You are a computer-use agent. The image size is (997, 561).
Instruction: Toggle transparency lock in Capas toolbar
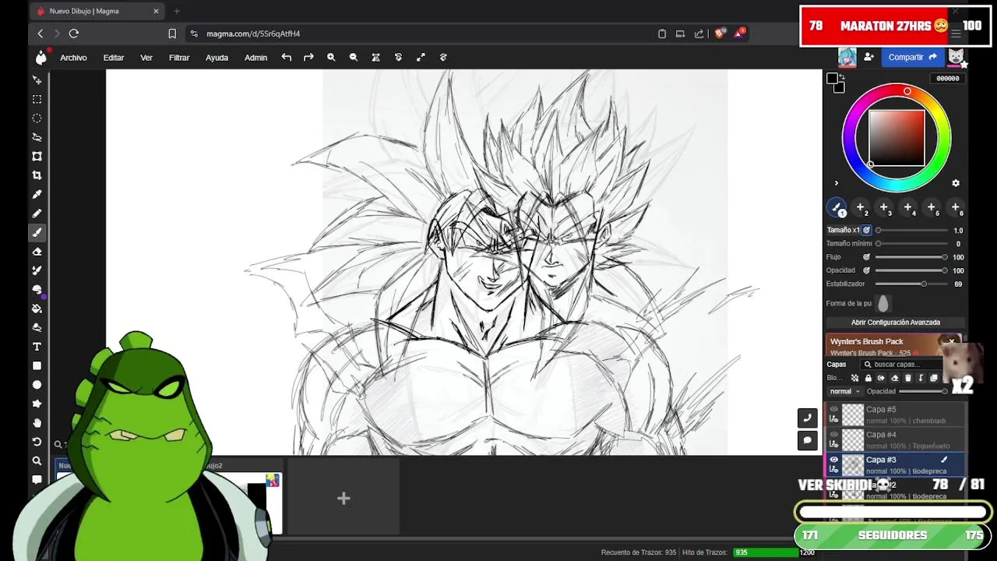854,378
